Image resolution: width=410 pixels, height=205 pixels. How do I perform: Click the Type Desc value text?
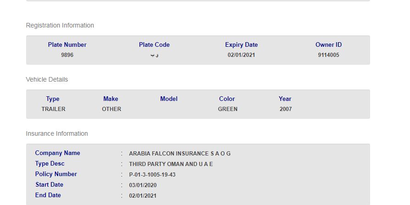click(171, 164)
